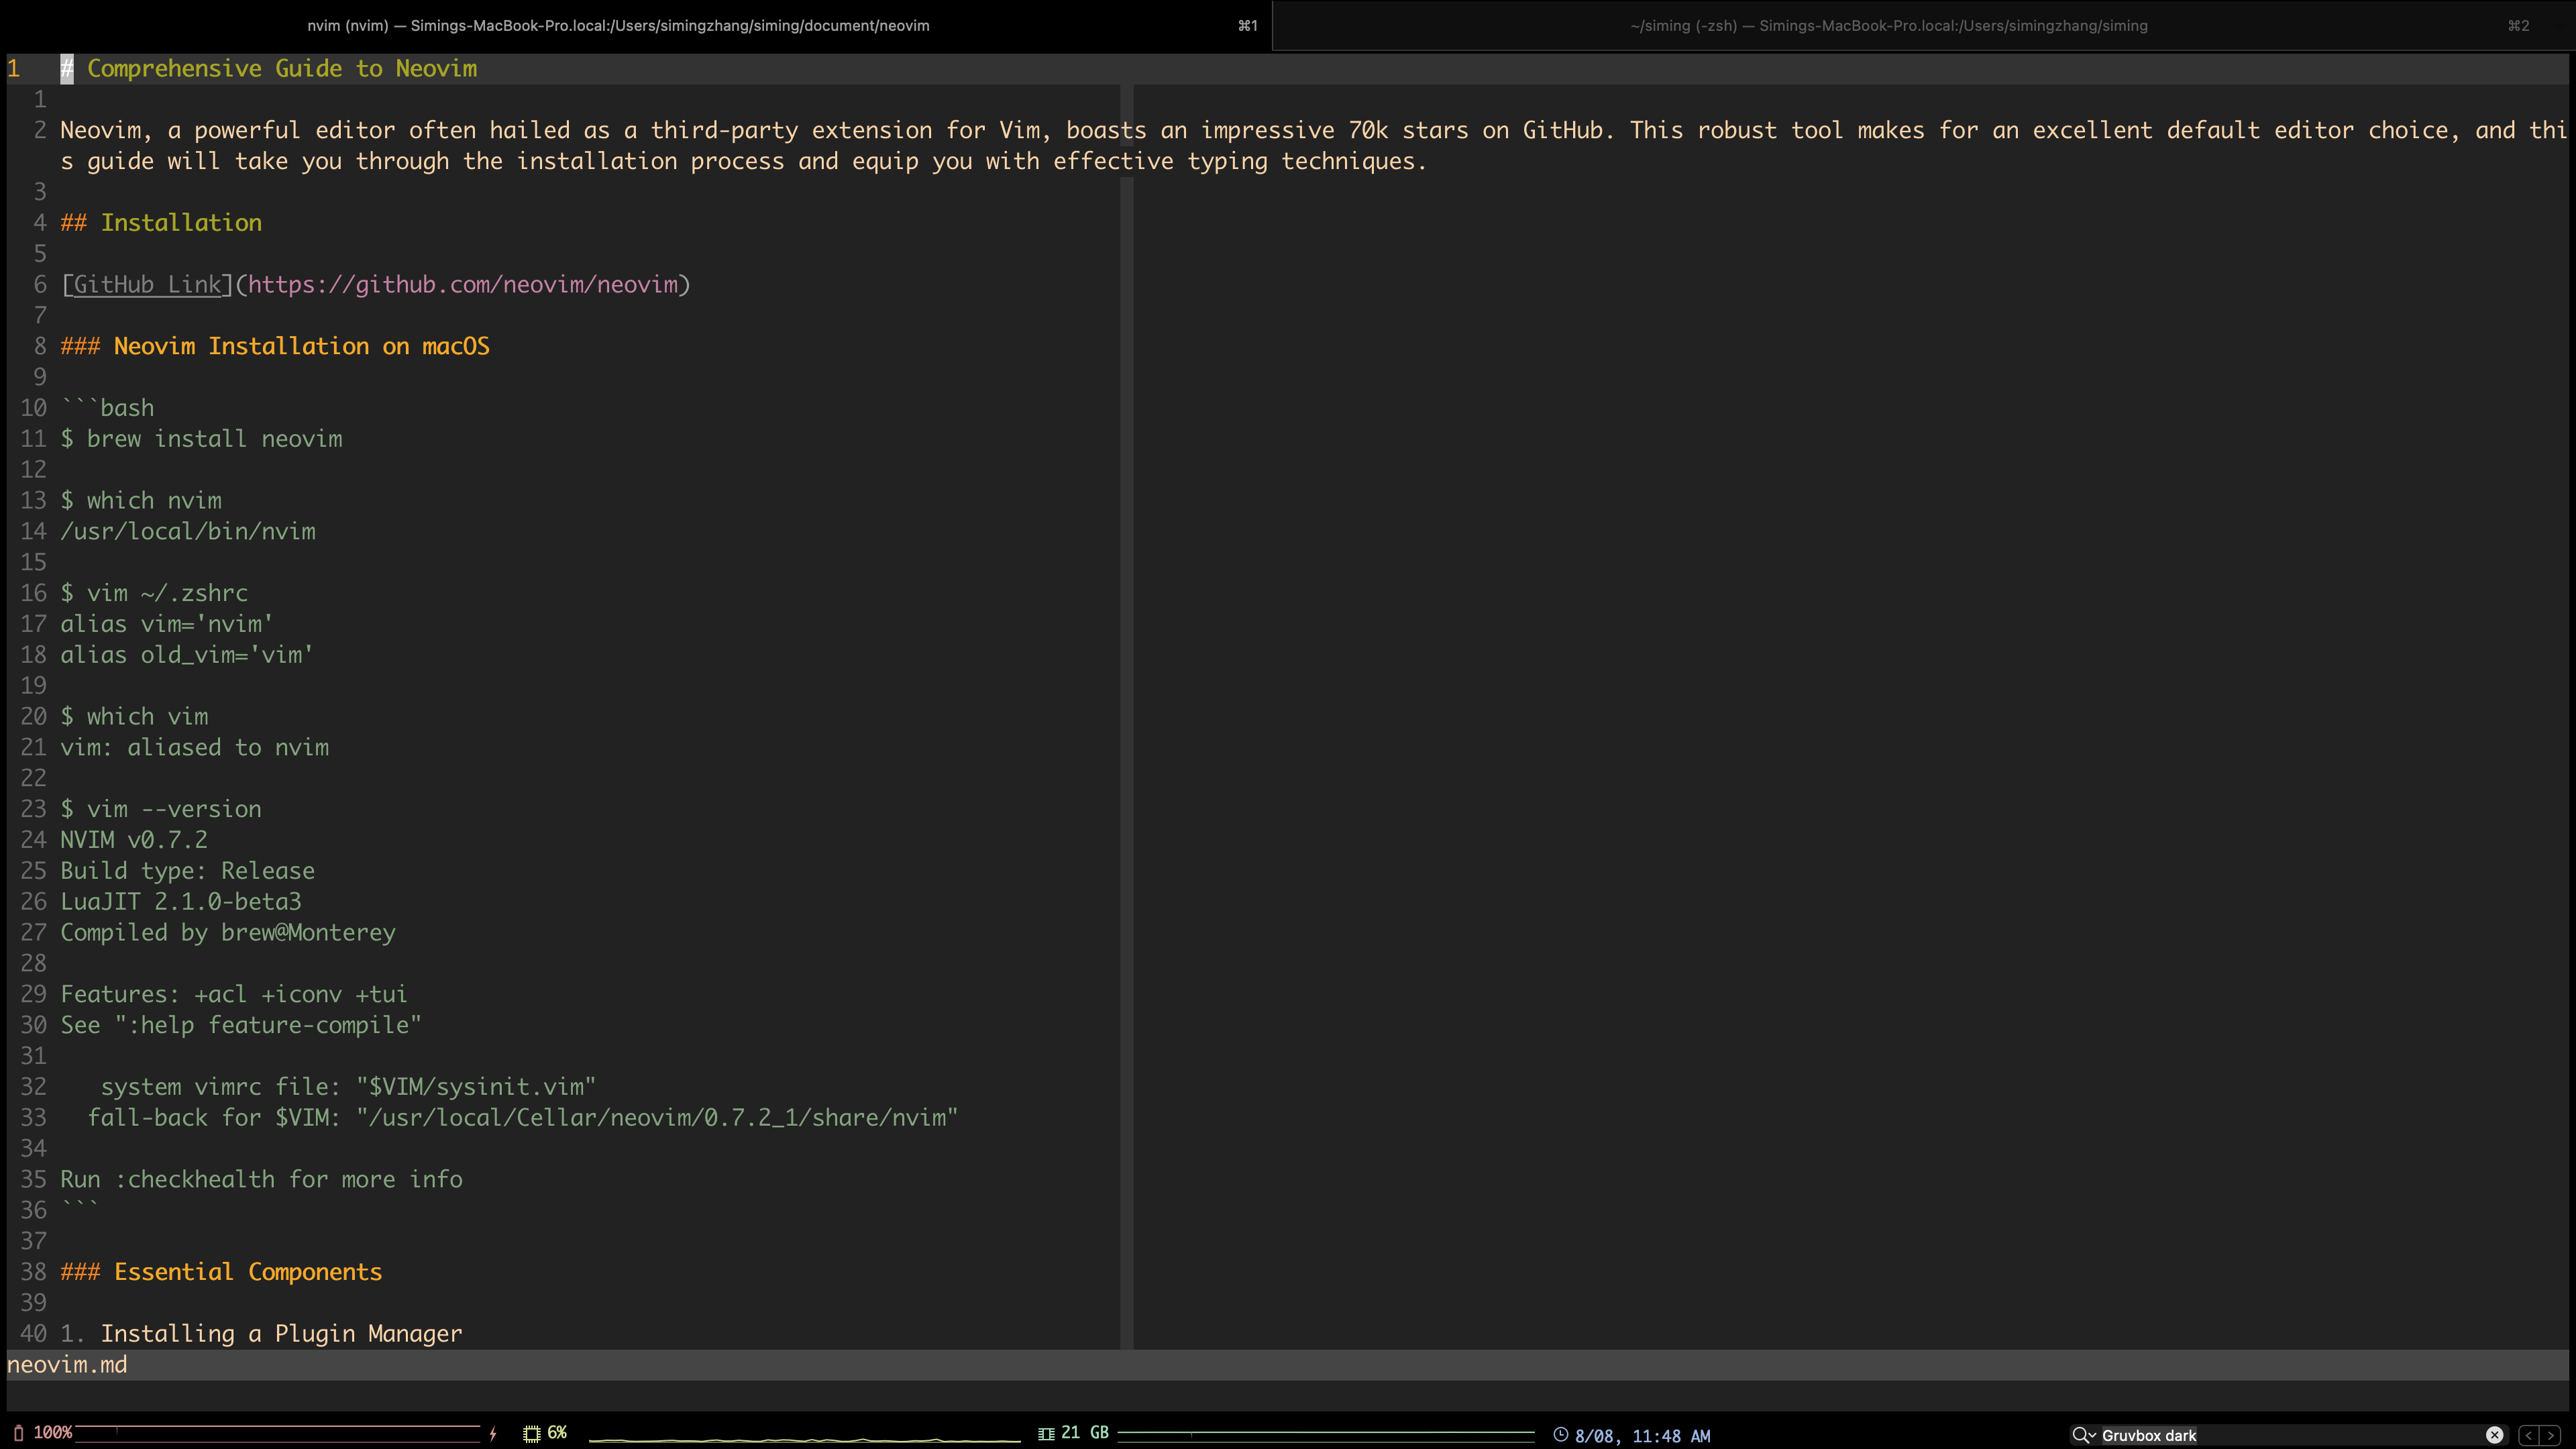Go to previous search result arrow
This screenshot has height=1449, width=2576.
coord(2529,1436)
